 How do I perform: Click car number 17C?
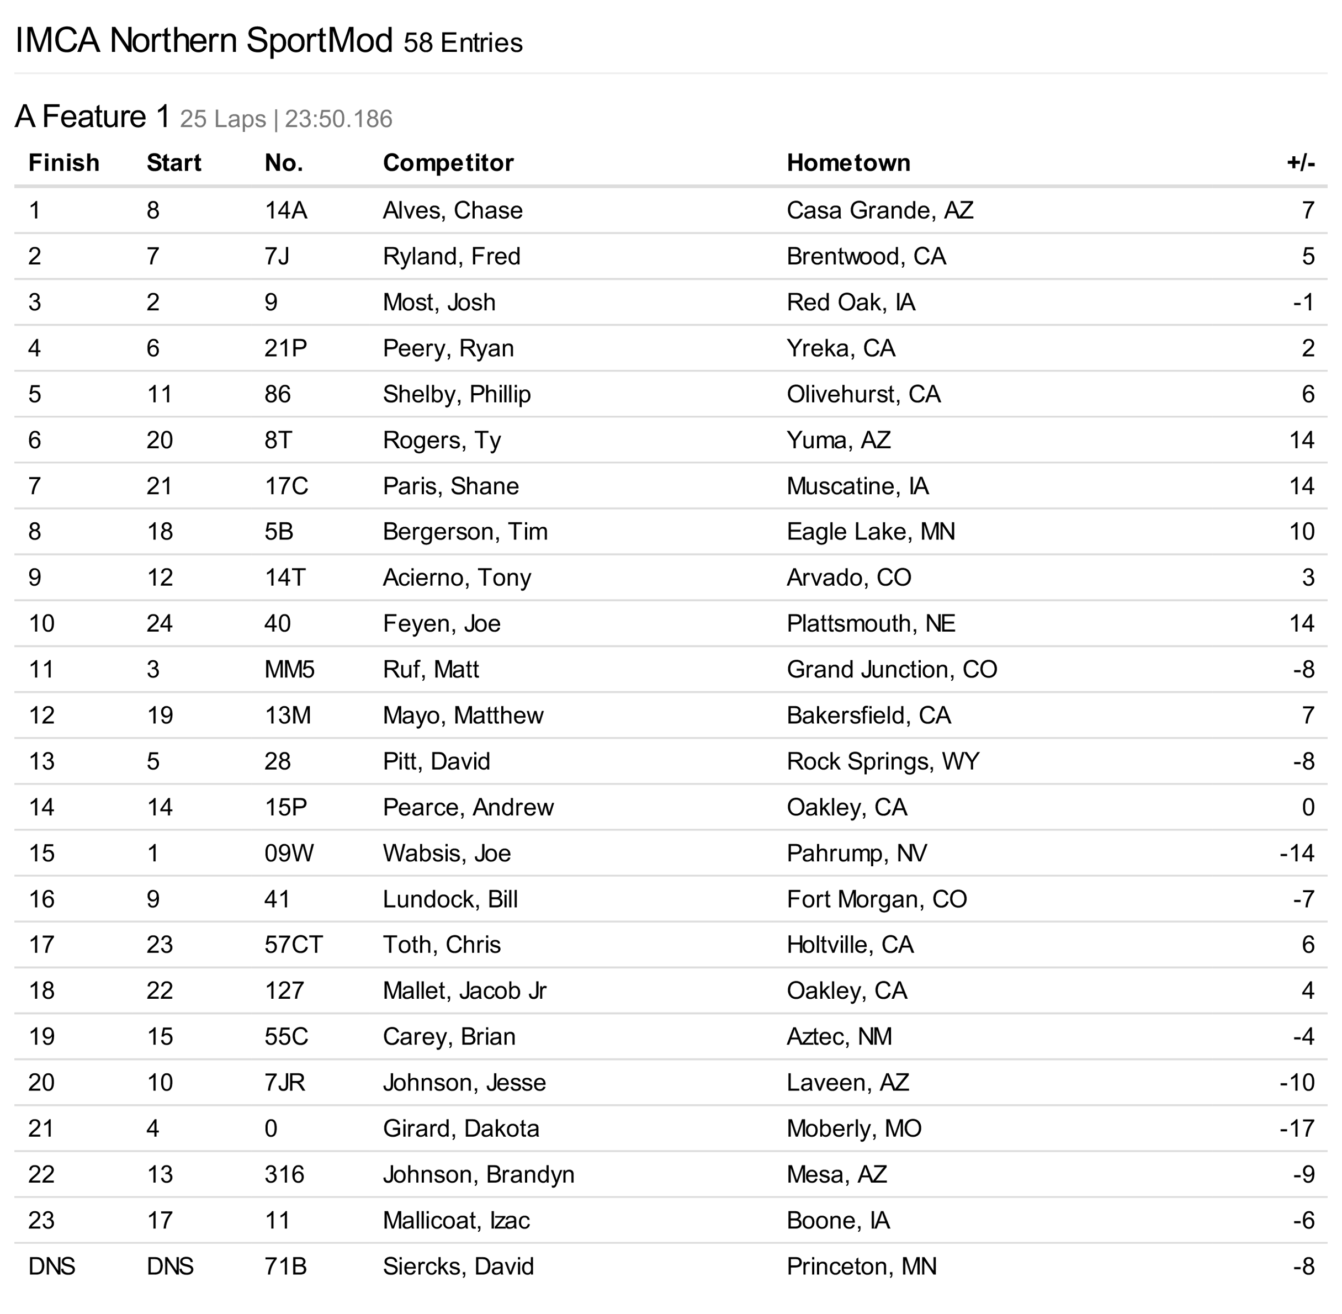click(x=285, y=486)
